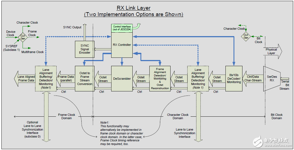The height and width of the screenshot is (150, 294).
Task: Click the CLK Gen diamond beside Device Clock
Action: coord(23,37)
